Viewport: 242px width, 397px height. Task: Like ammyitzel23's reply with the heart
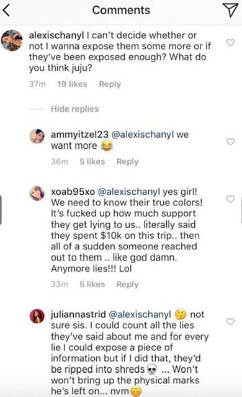230,141
